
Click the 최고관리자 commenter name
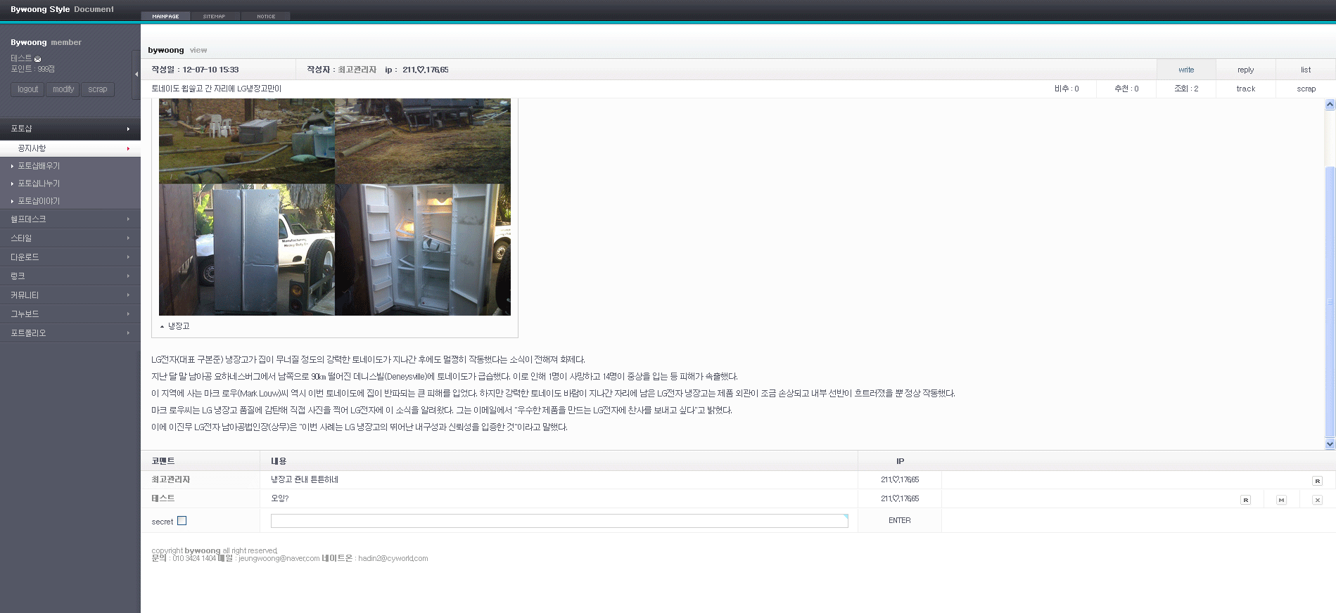(x=171, y=479)
